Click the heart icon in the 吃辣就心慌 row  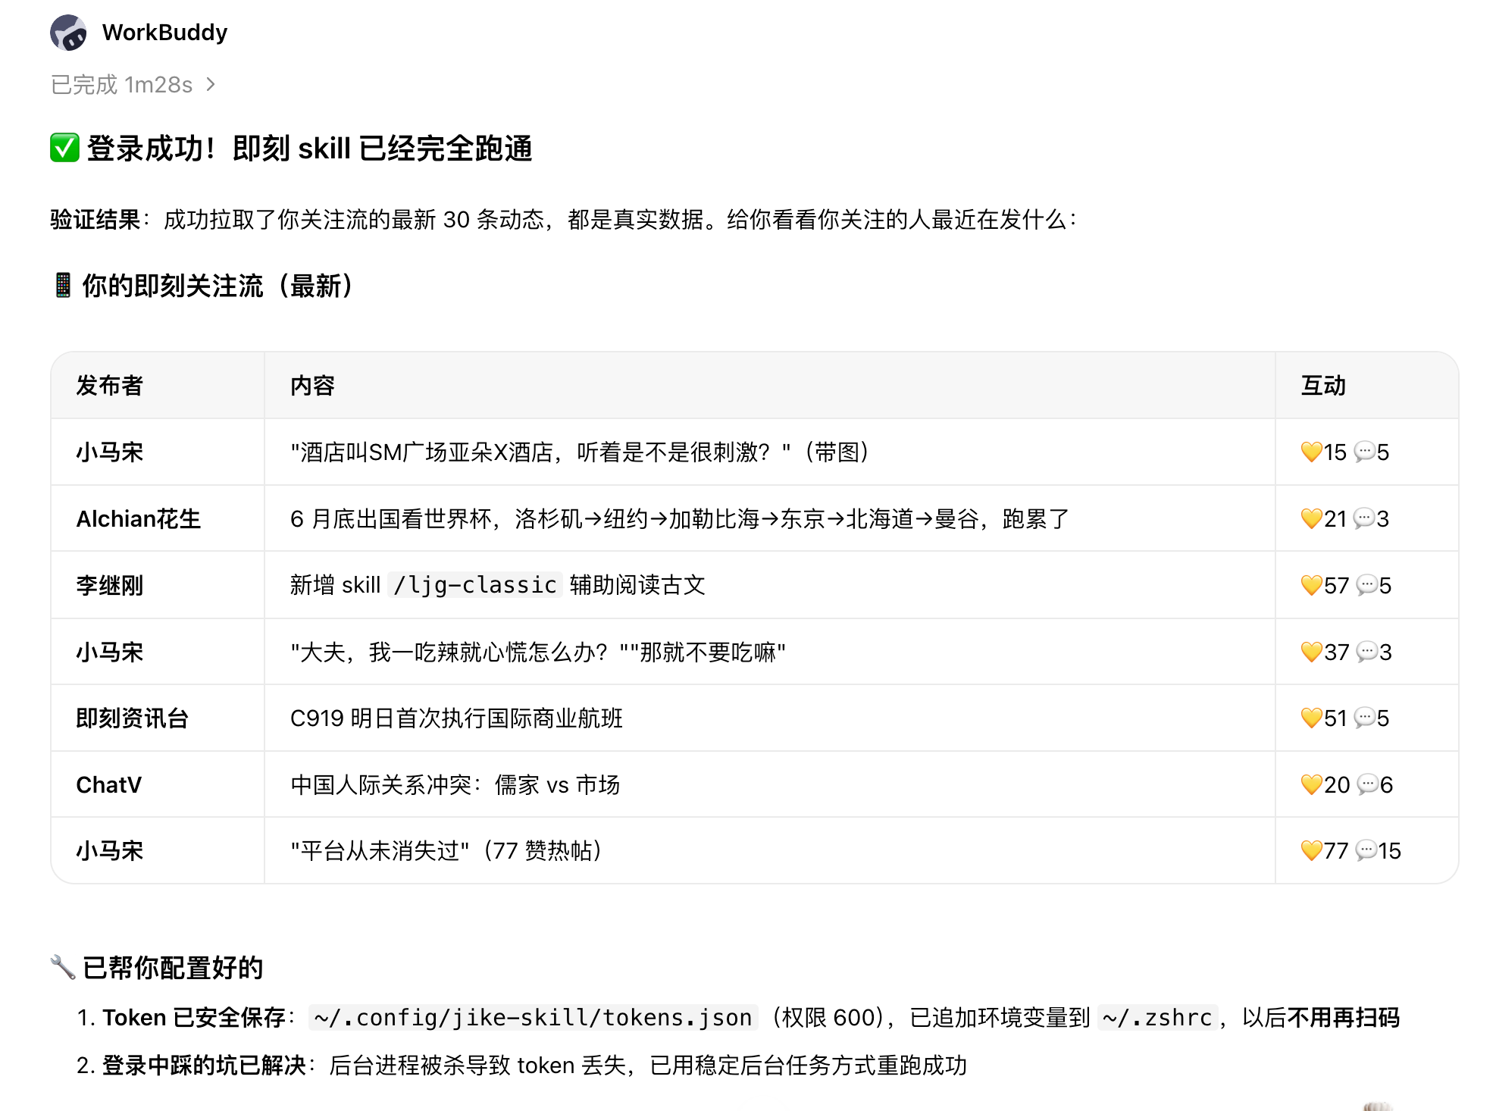pyautogui.click(x=1311, y=652)
